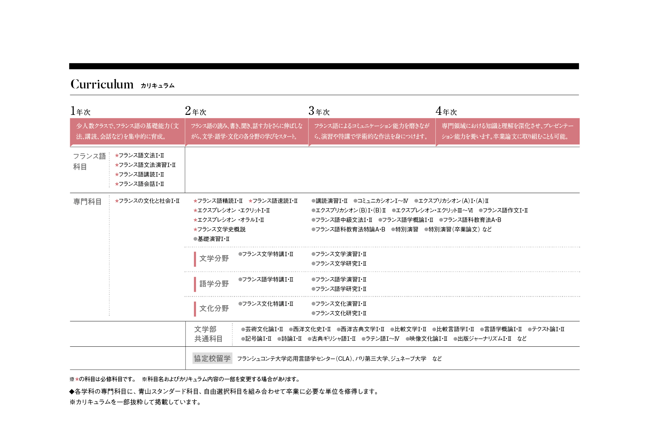The width and height of the screenshot is (648, 438).
Task: Click 出版ジャーナリズムⅠ・Ⅱ course
Action: (483, 339)
